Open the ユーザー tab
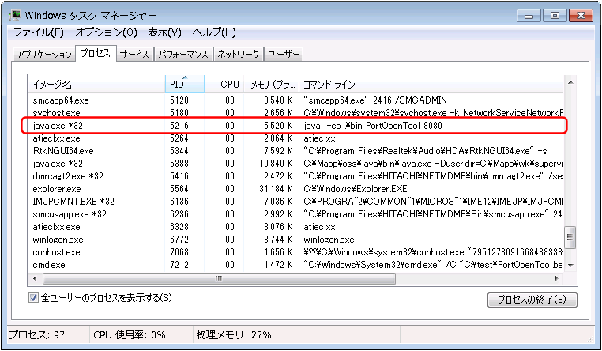602x351 pixels. tap(284, 54)
